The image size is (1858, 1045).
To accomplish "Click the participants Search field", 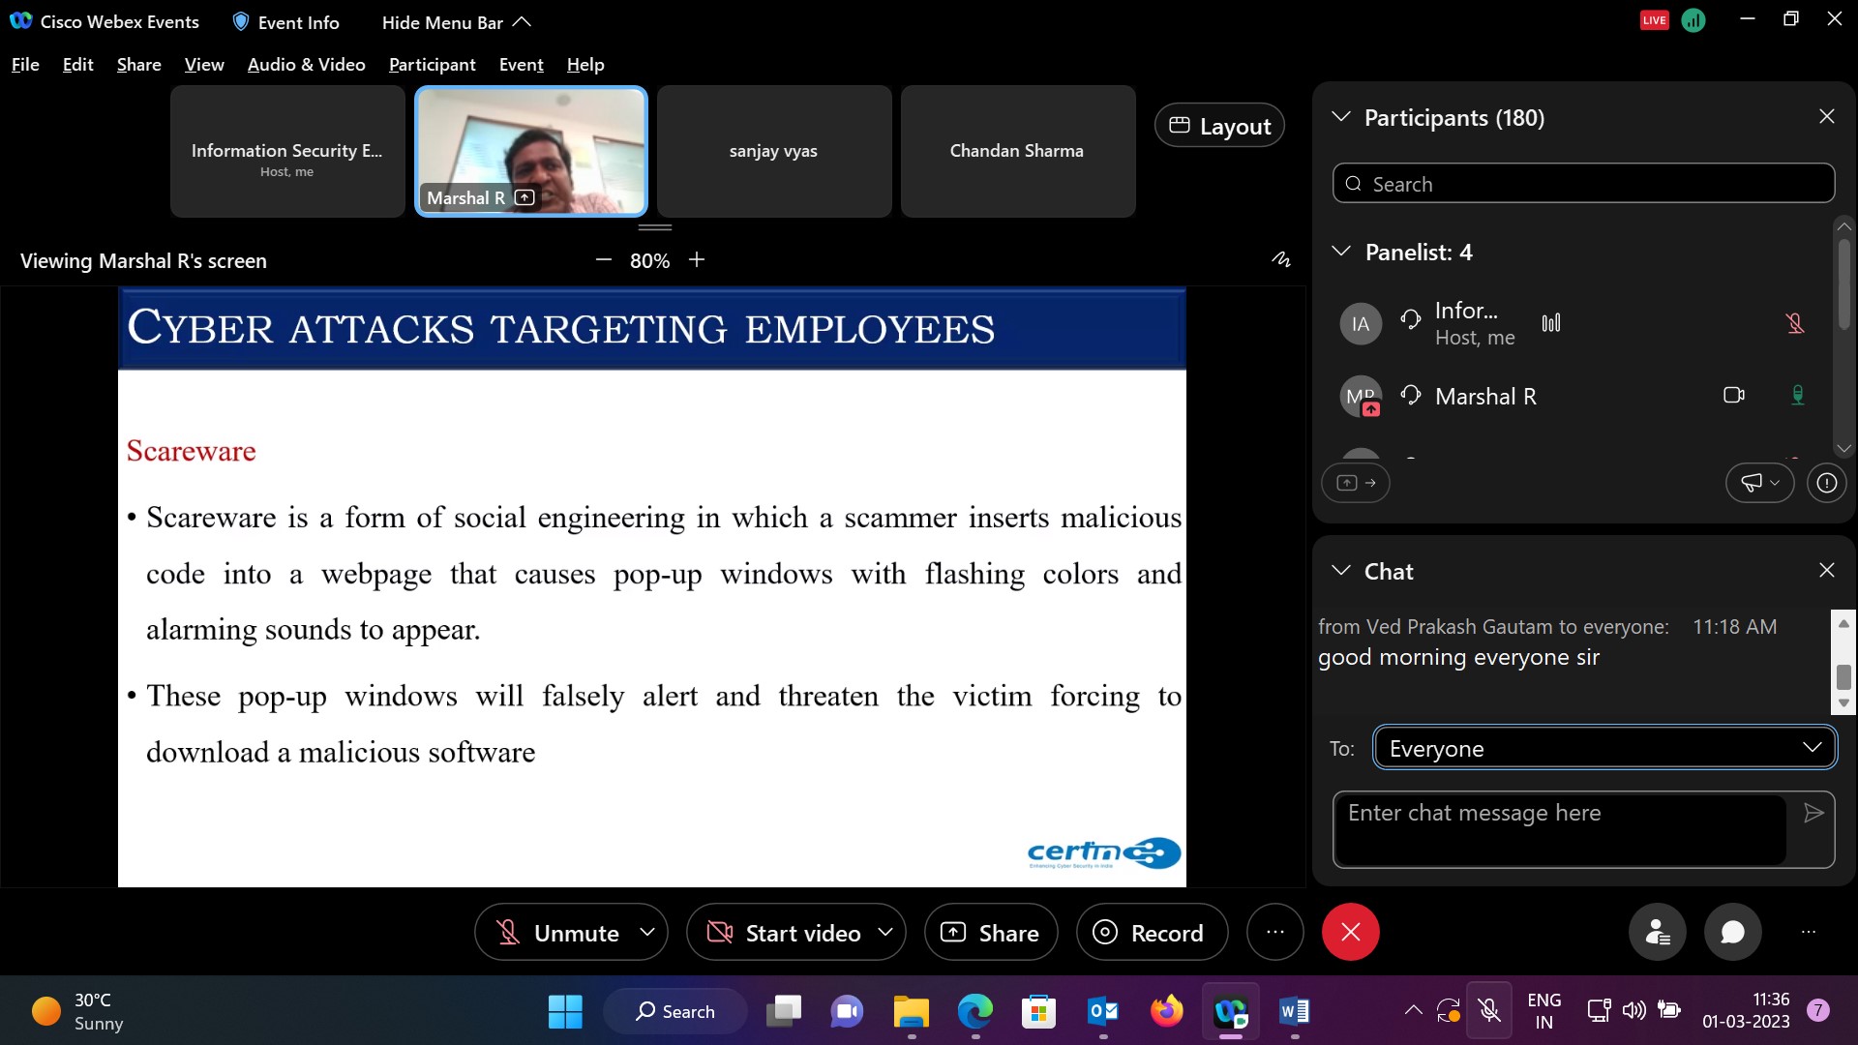I will [1583, 184].
